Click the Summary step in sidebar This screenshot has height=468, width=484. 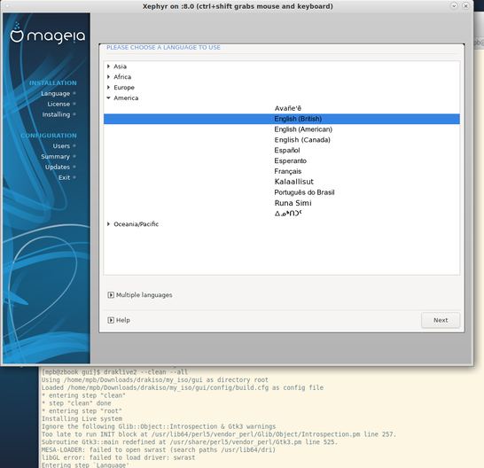point(56,157)
